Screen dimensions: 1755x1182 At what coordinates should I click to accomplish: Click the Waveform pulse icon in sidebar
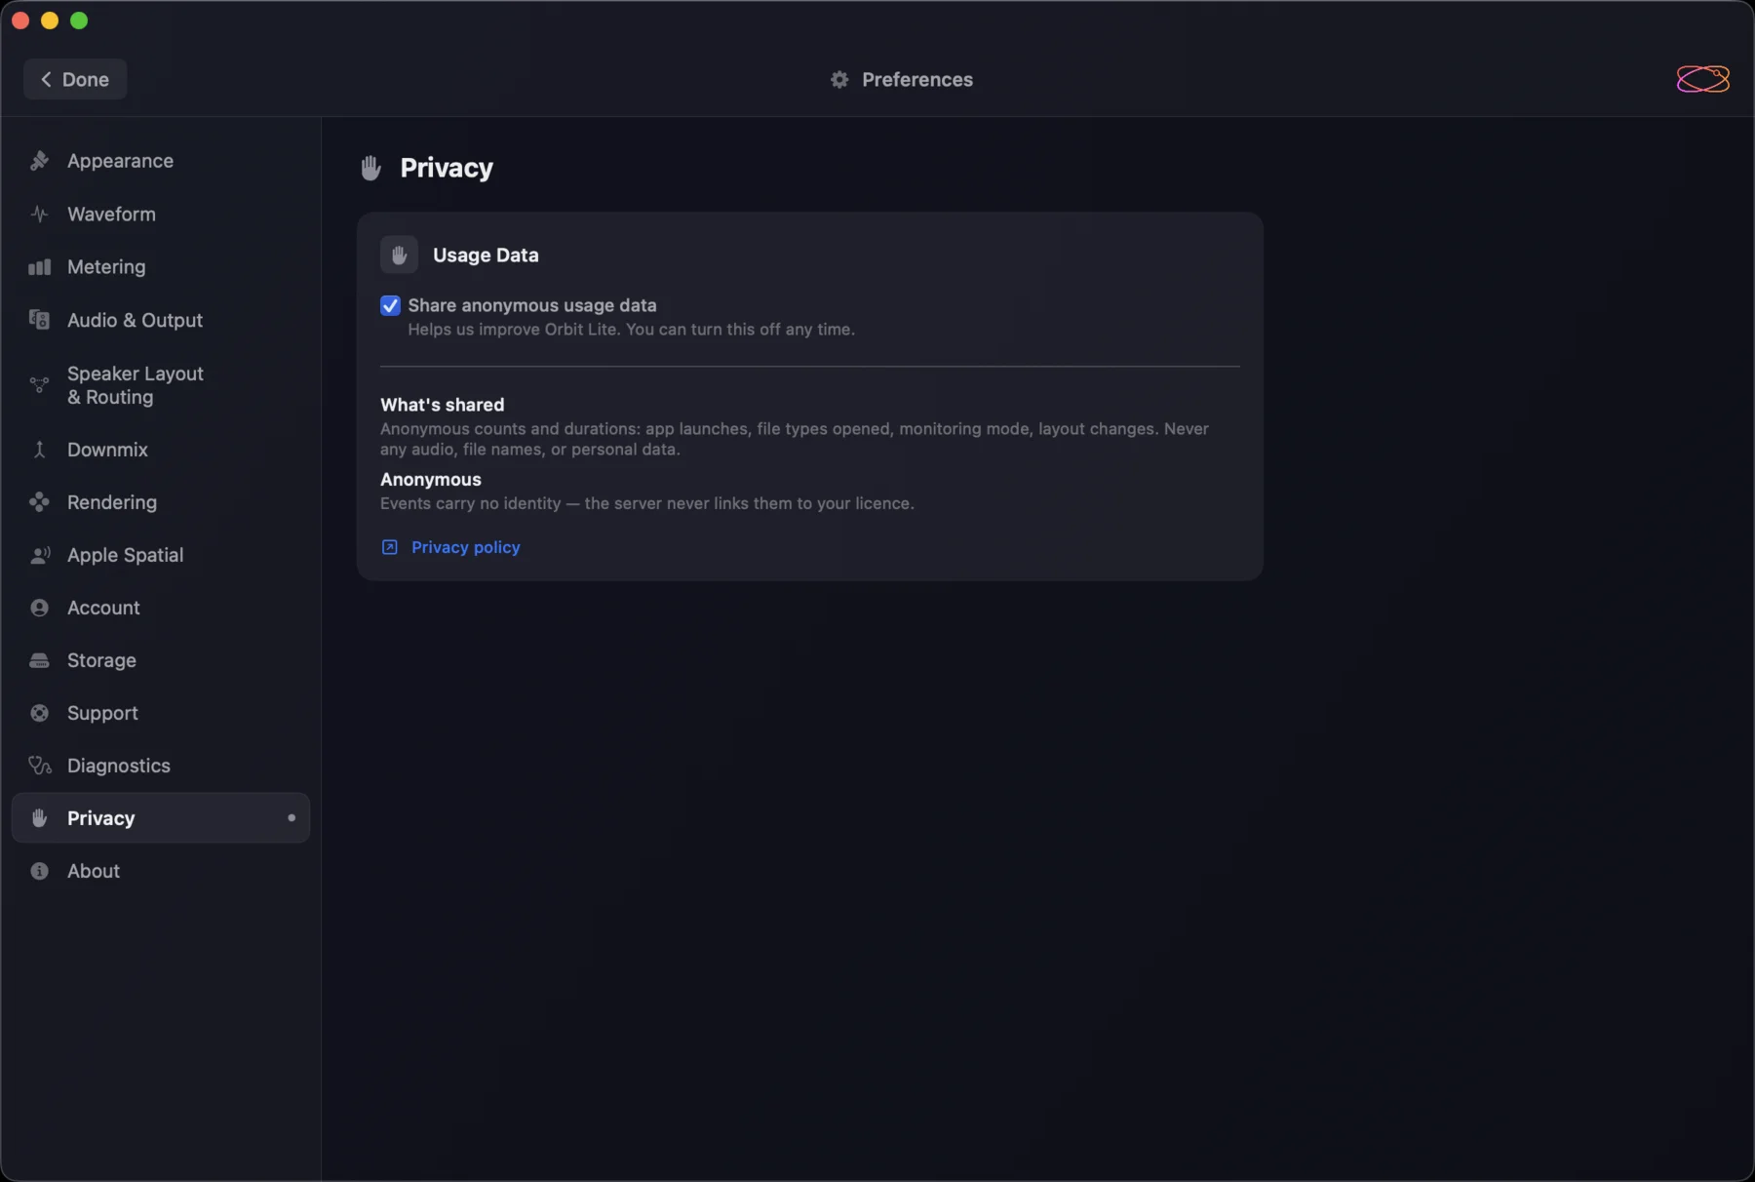pyautogui.click(x=39, y=214)
